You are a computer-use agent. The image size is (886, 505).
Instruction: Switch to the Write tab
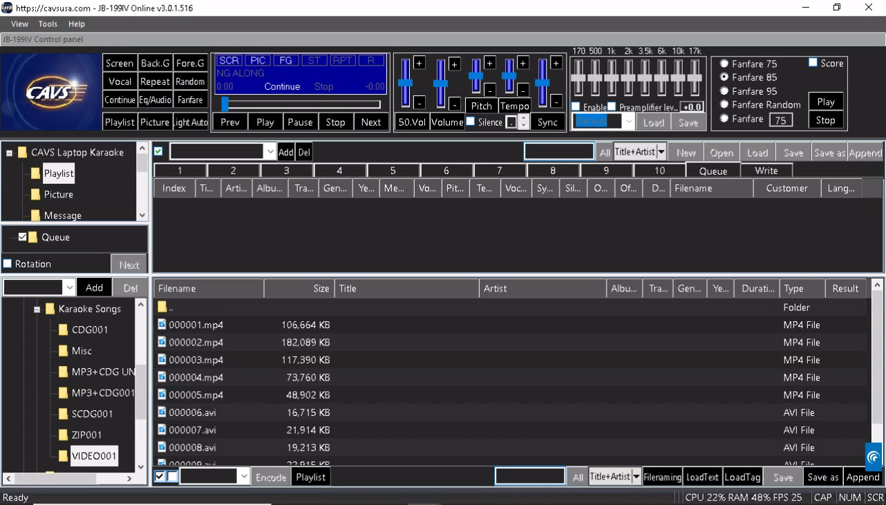[766, 171]
